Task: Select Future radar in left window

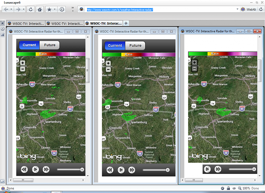Action: (50, 45)
